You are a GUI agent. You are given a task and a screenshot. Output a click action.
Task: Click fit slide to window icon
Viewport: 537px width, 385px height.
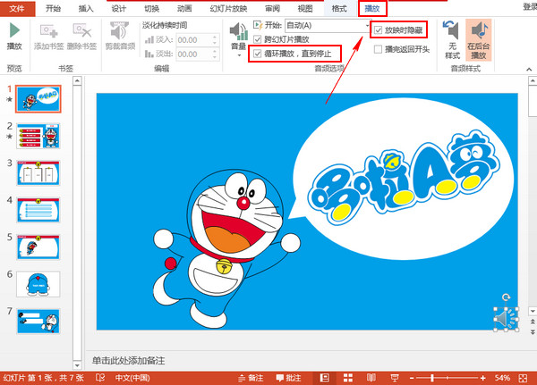tap(523, 378)
